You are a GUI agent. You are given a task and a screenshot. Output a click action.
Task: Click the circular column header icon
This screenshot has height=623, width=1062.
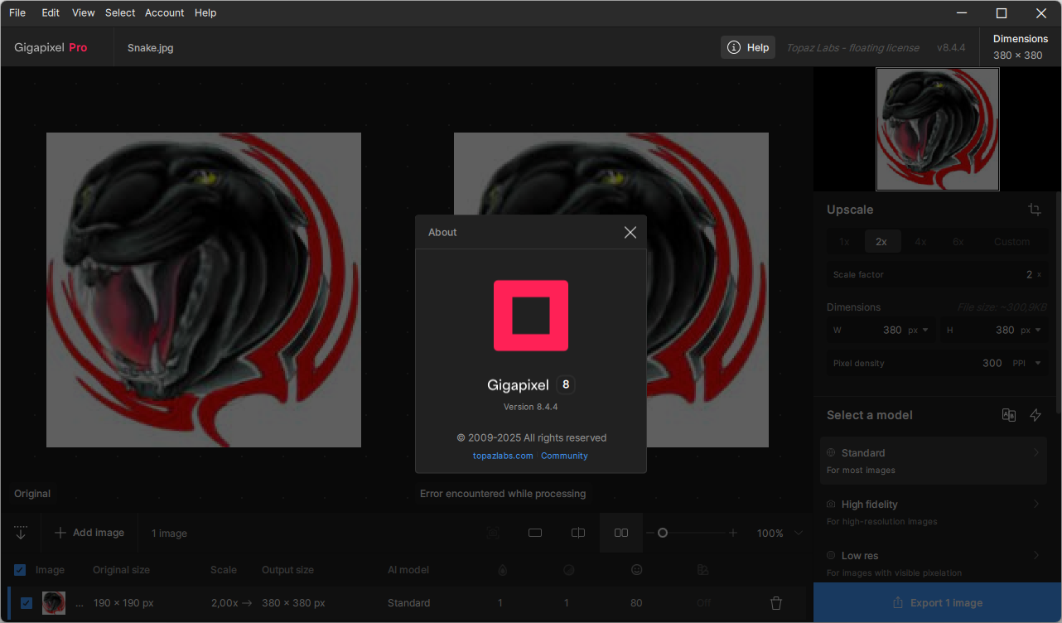pyautogui.click(x=568, y=569)
